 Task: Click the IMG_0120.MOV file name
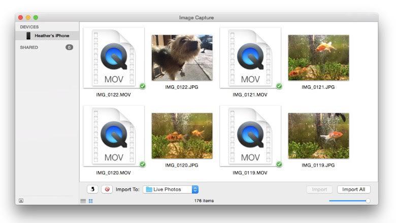point(113,173)
